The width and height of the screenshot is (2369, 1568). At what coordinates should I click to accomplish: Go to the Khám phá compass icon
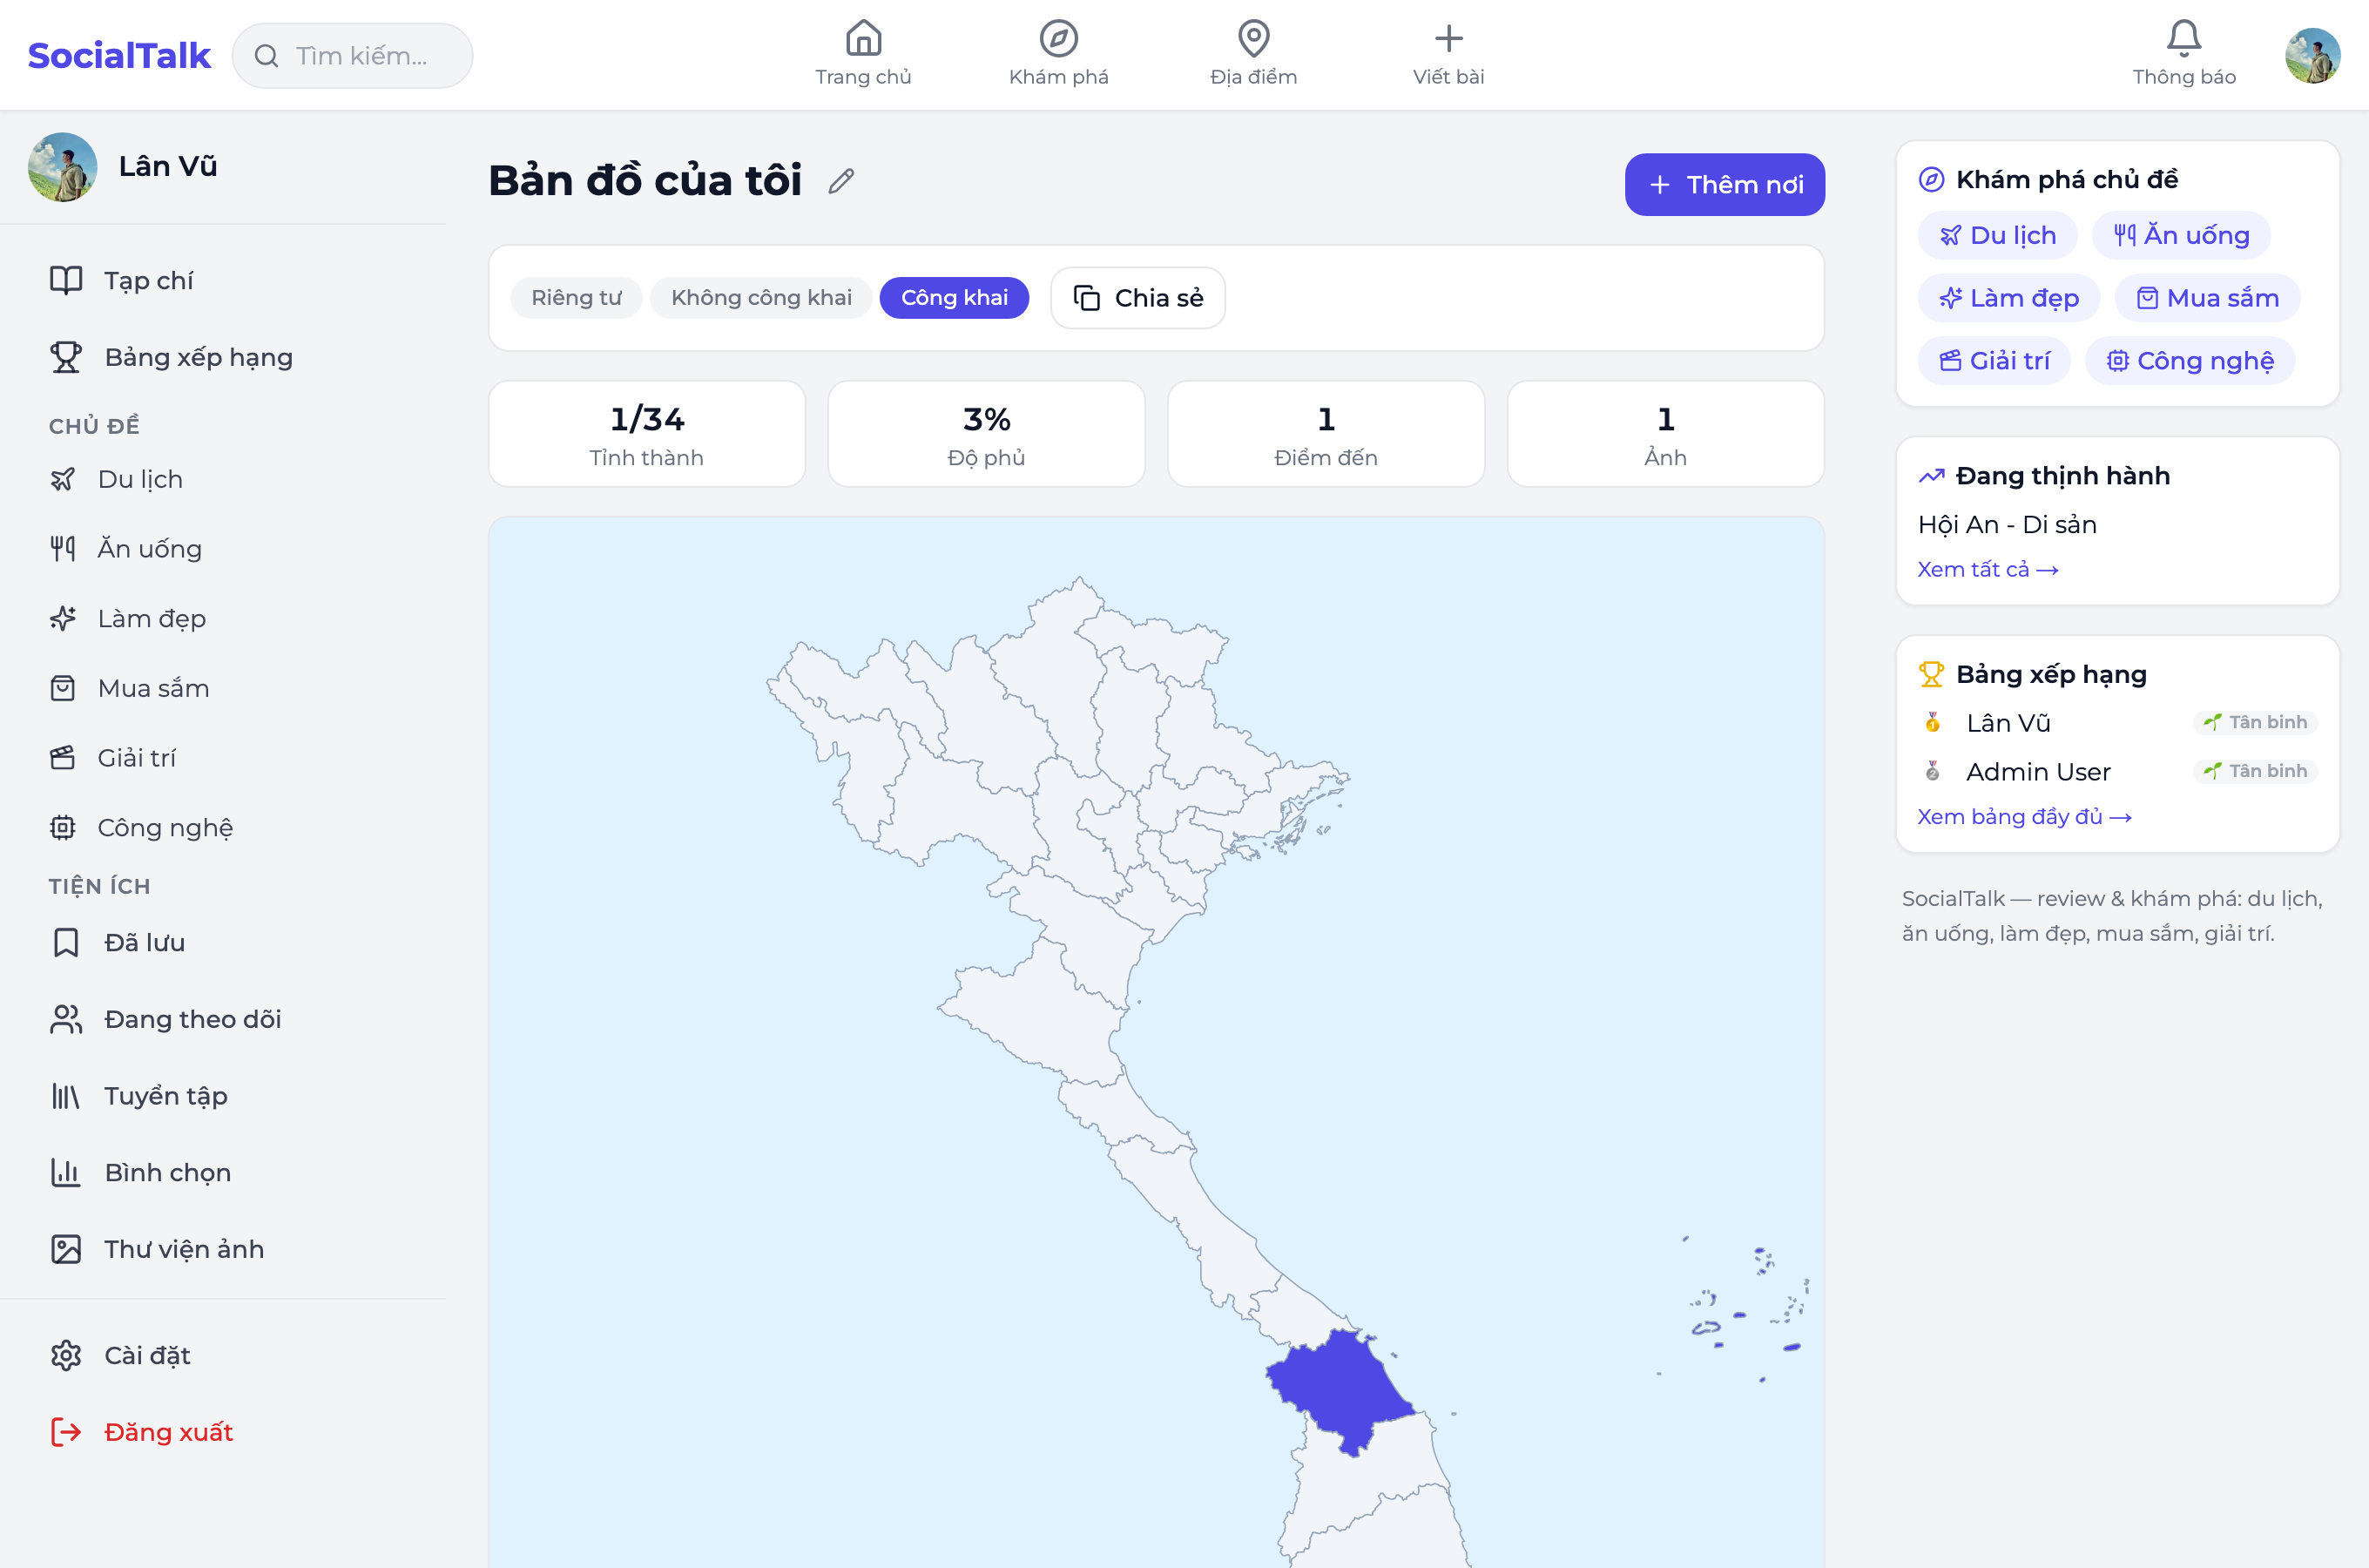click(x=1058, y=39)
